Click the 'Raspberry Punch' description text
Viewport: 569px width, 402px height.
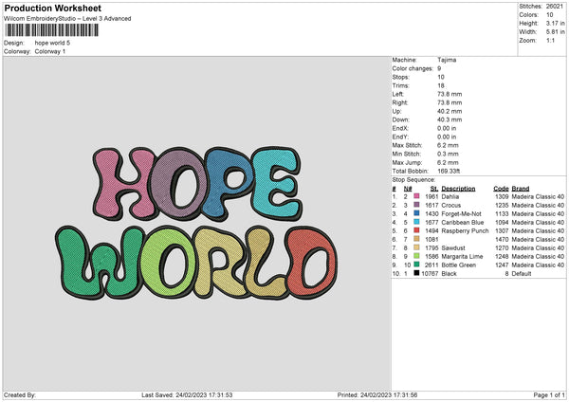tap(466, 230)
